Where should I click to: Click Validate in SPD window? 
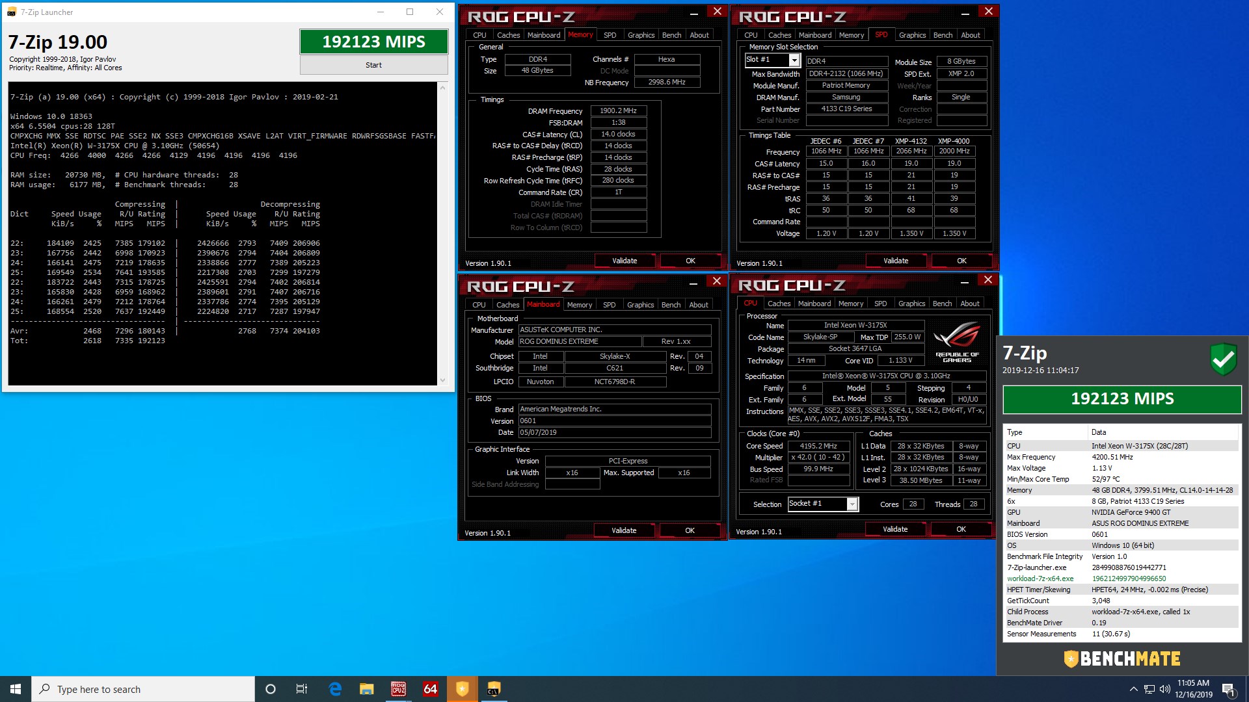(x=896, y=261)
